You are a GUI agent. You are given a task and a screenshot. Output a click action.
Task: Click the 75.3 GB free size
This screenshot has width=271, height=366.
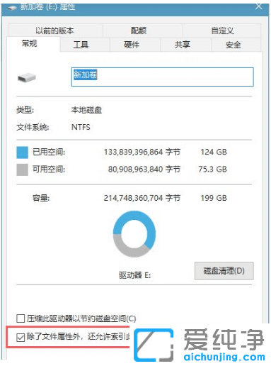(x=212, y=169)
